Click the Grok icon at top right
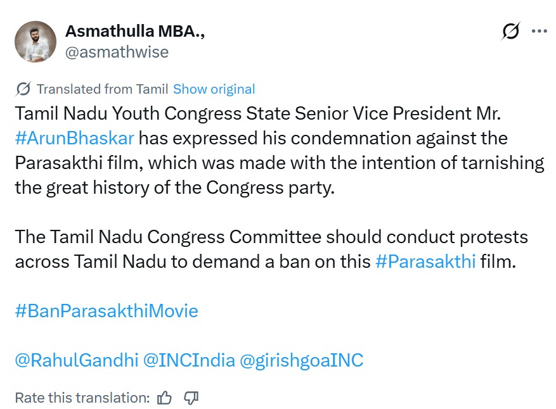The height and width of the screenshot is (409, 556). 510,31
